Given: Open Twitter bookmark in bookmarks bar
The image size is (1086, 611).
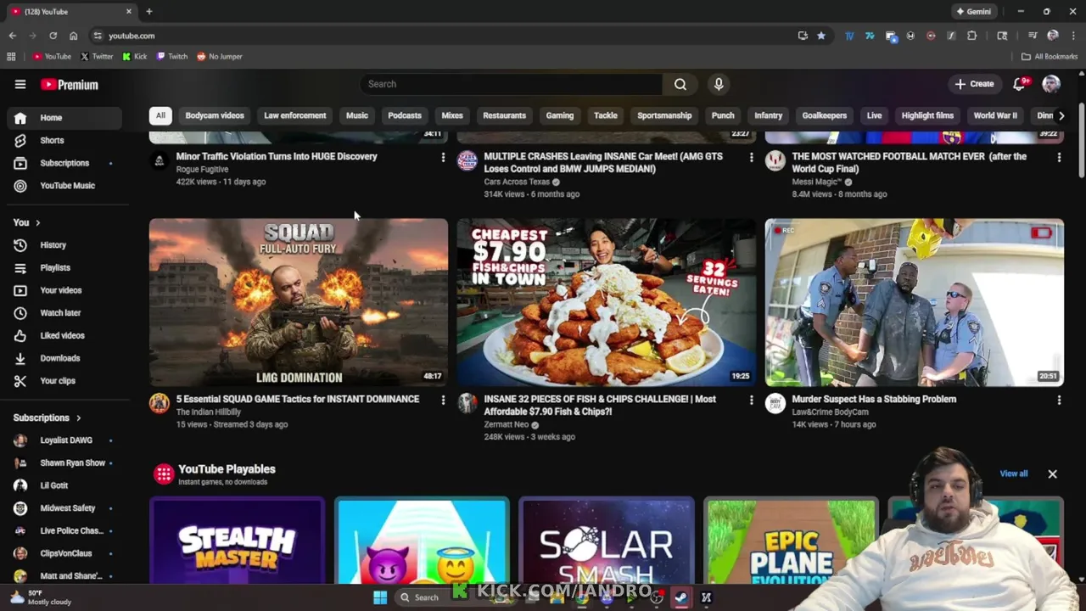Looking at the screenshot, I should 97,57.
